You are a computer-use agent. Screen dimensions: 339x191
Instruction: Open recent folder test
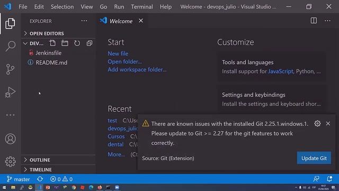click(x=112, y=120)
